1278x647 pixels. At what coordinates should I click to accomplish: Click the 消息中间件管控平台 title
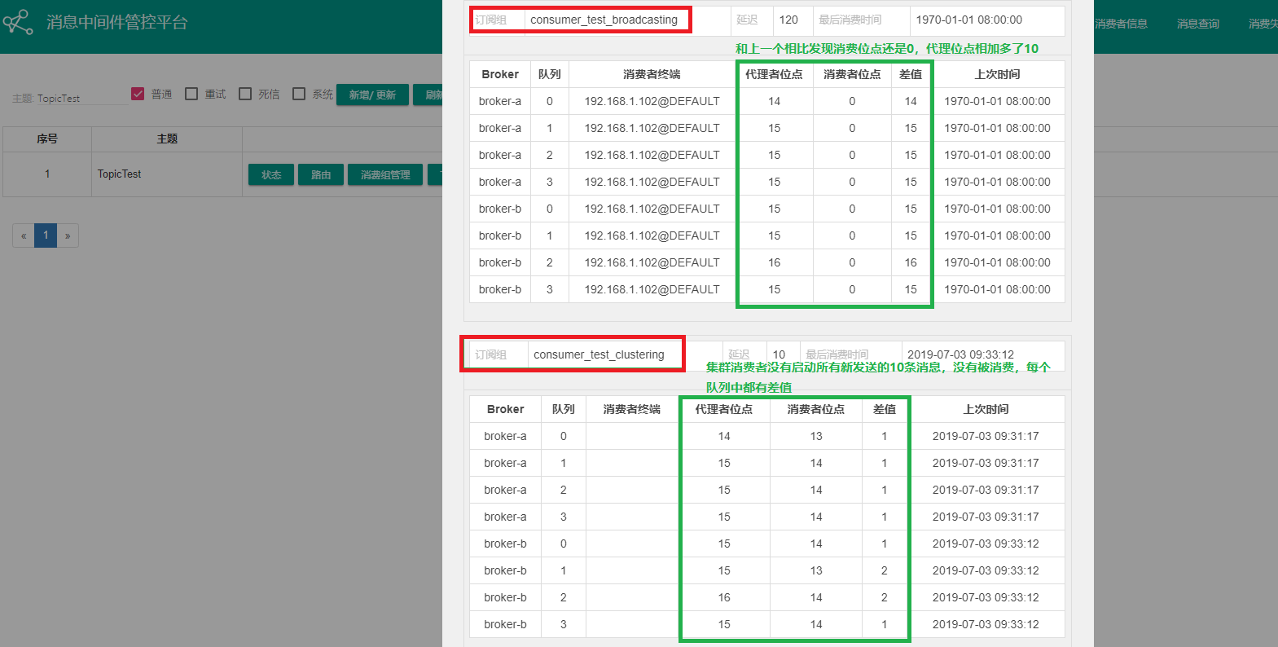point(116,22)
